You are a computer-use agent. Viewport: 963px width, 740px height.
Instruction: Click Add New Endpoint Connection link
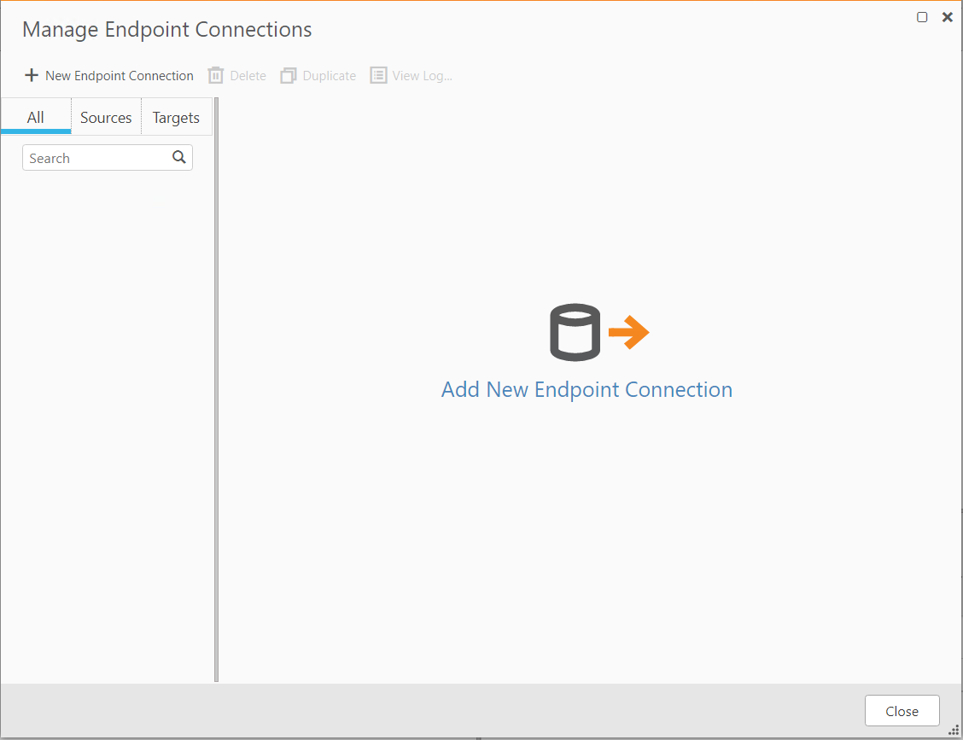pyautogui.click(x=587, y=389)
